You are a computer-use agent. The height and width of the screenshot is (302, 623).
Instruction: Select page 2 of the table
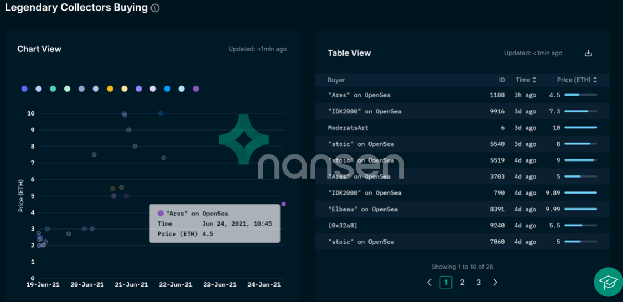pos(462,282)
